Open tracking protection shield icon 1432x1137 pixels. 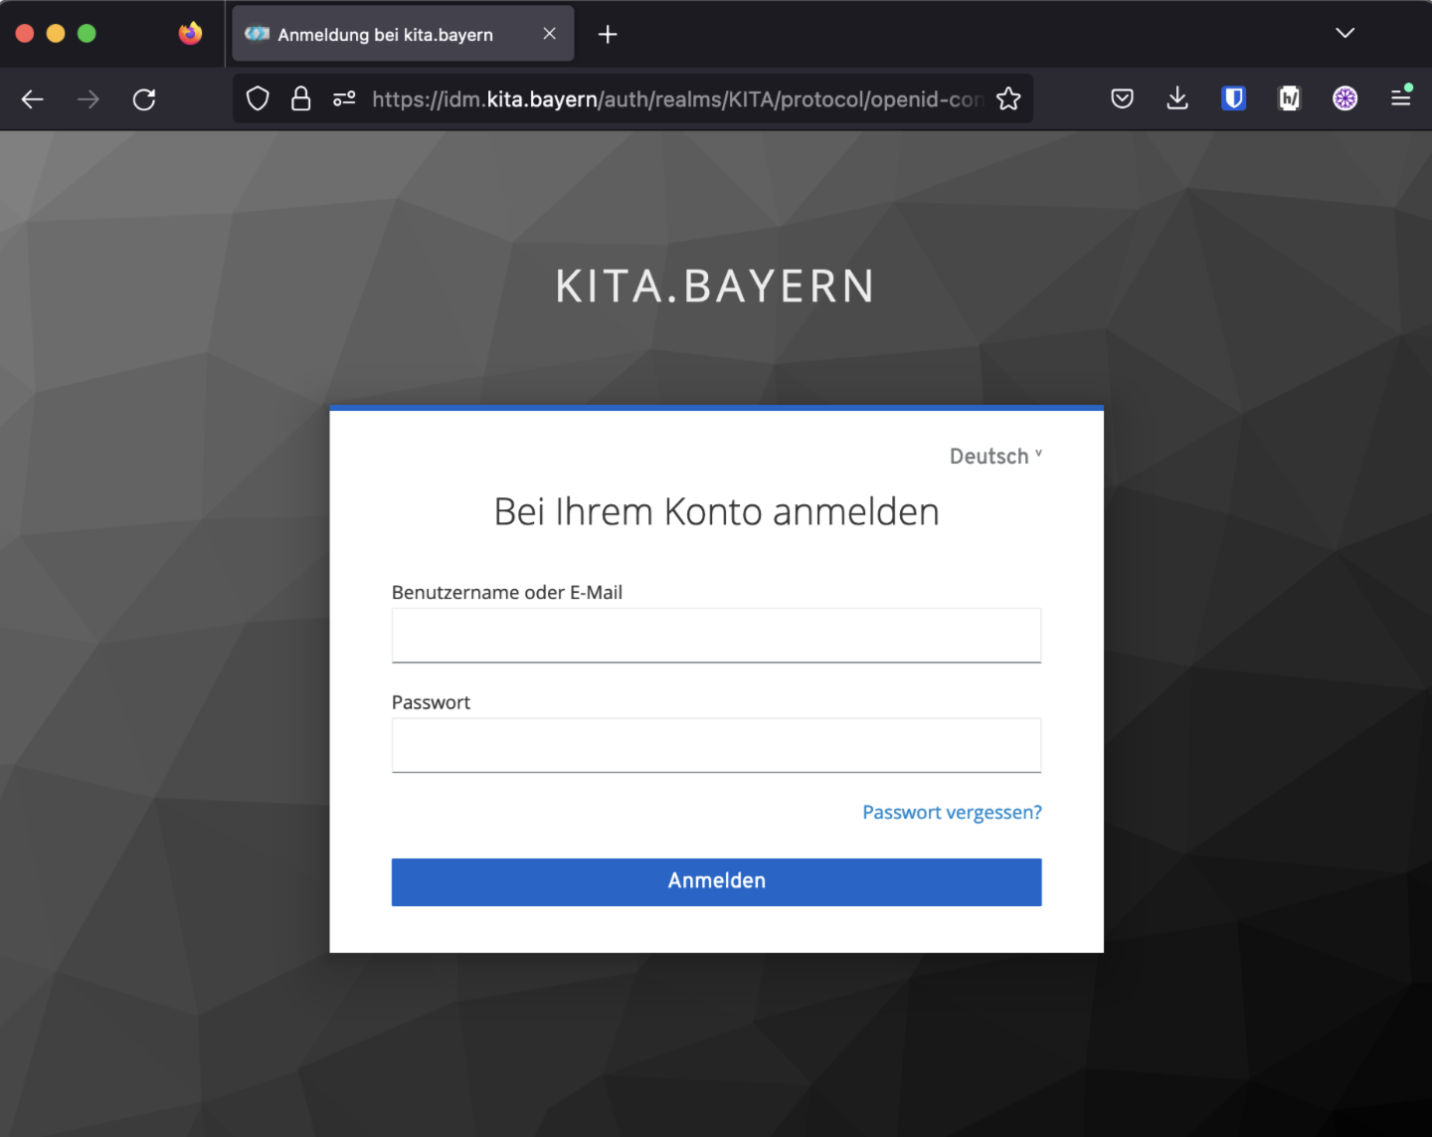click(x=258, y=98)
